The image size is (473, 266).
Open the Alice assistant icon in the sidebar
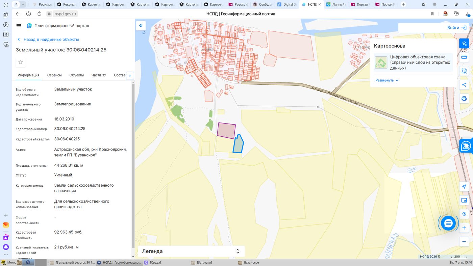coord(6,247)
